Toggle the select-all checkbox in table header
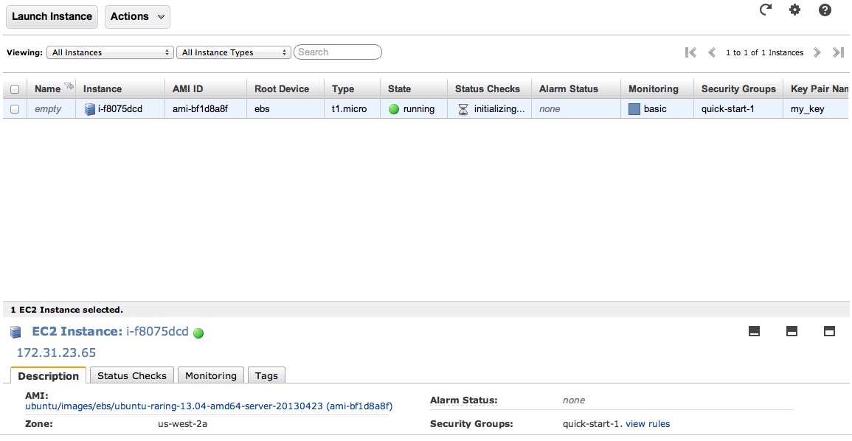Viewport: 852px width, 441px height. point(15,89)
